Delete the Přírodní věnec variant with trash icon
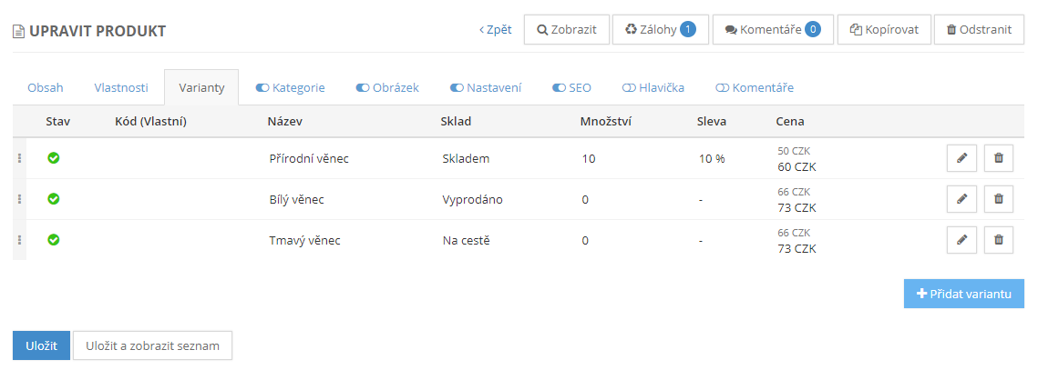The width and height of the screenshot is (1038, 370). click(998, 158)
